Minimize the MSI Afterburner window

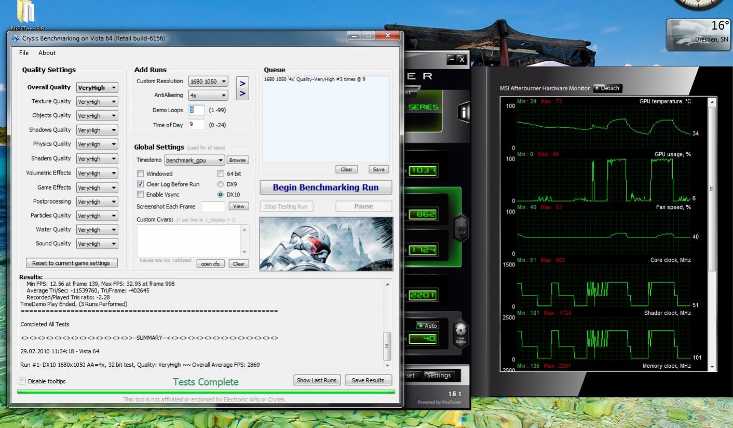pyautogui.click(x=452, y=60)
